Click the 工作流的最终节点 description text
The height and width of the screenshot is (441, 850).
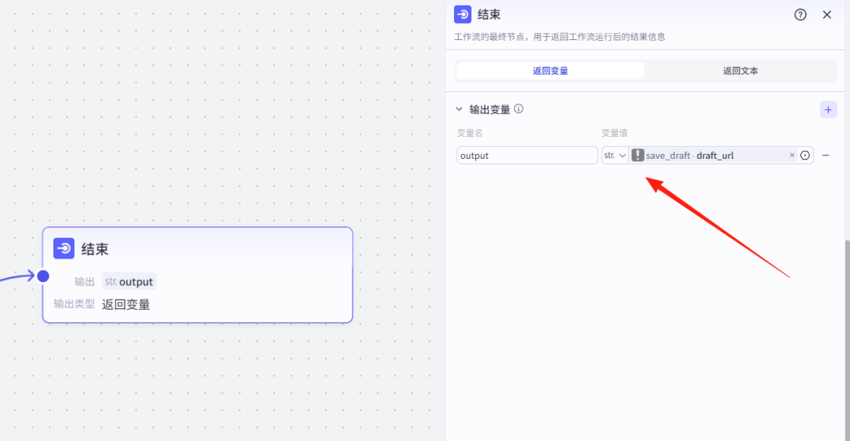click(x=560, y=37)
